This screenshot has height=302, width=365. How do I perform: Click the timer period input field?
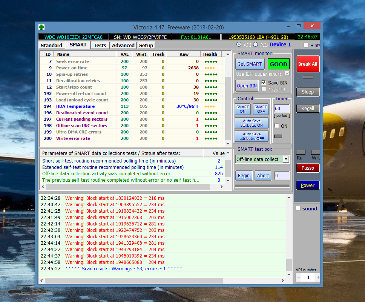282,109
